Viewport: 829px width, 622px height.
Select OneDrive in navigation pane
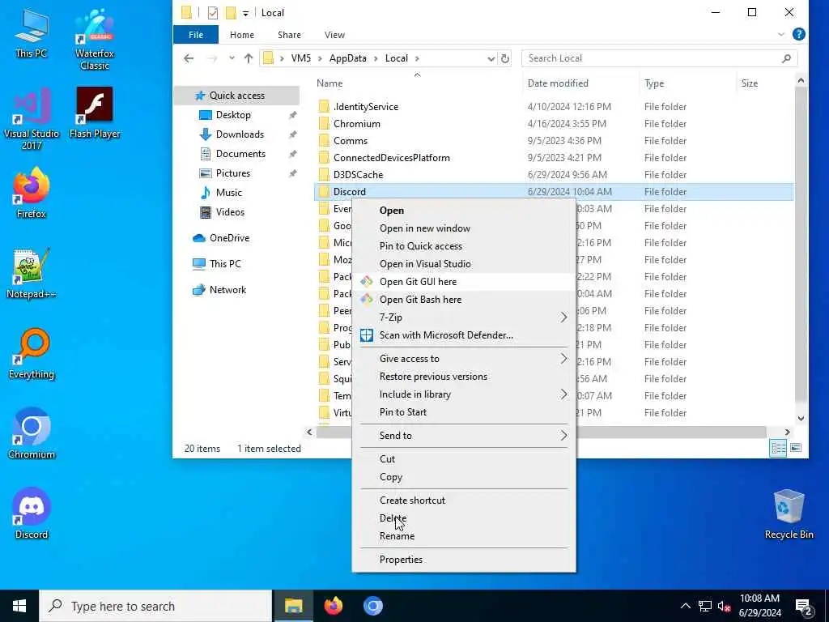(229, 238)
